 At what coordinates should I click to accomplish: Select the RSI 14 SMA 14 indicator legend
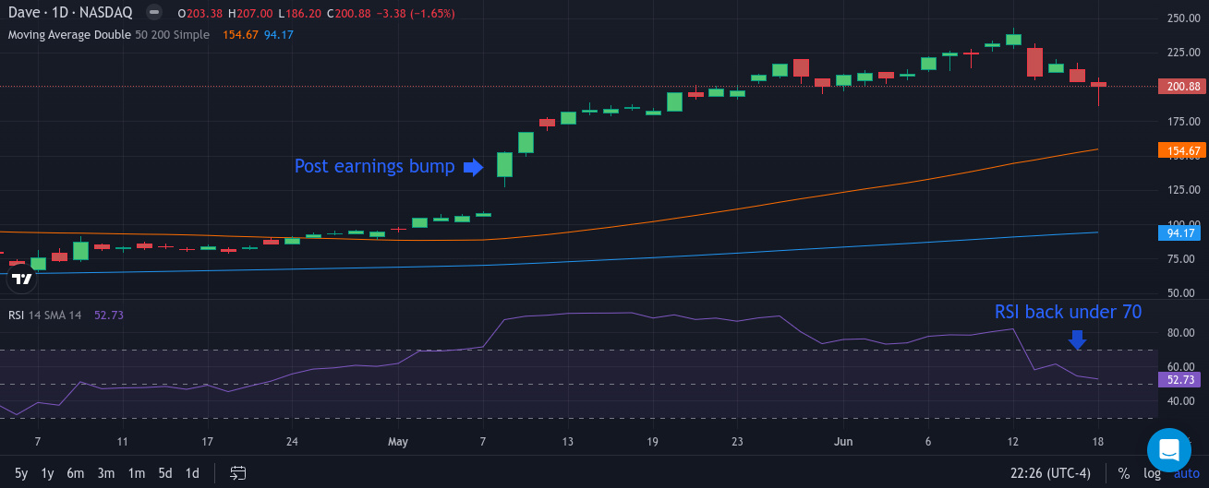[45, 315]
